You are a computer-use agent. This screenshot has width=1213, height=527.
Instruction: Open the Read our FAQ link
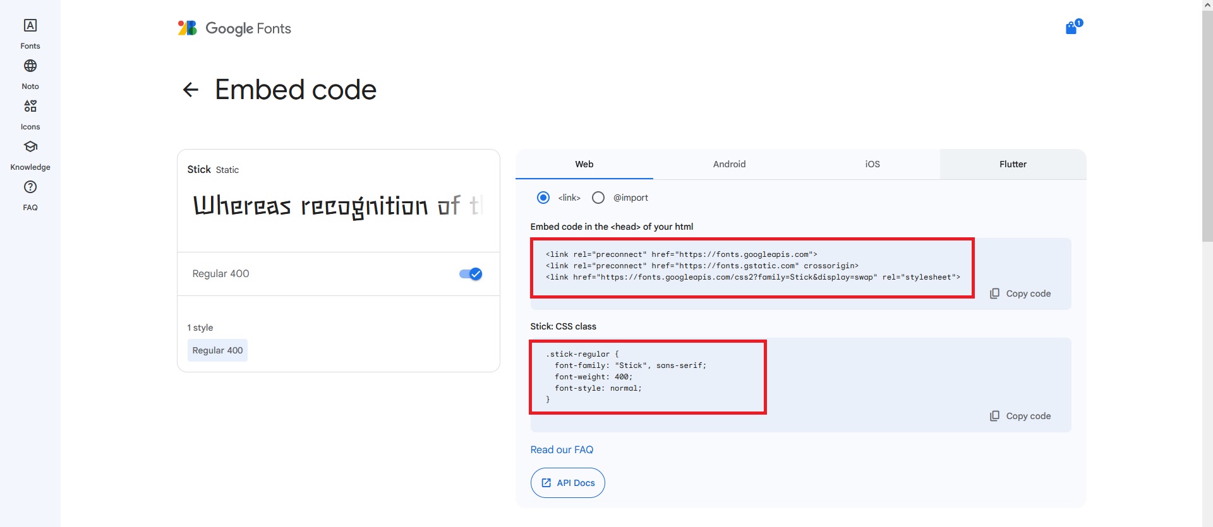562,450
